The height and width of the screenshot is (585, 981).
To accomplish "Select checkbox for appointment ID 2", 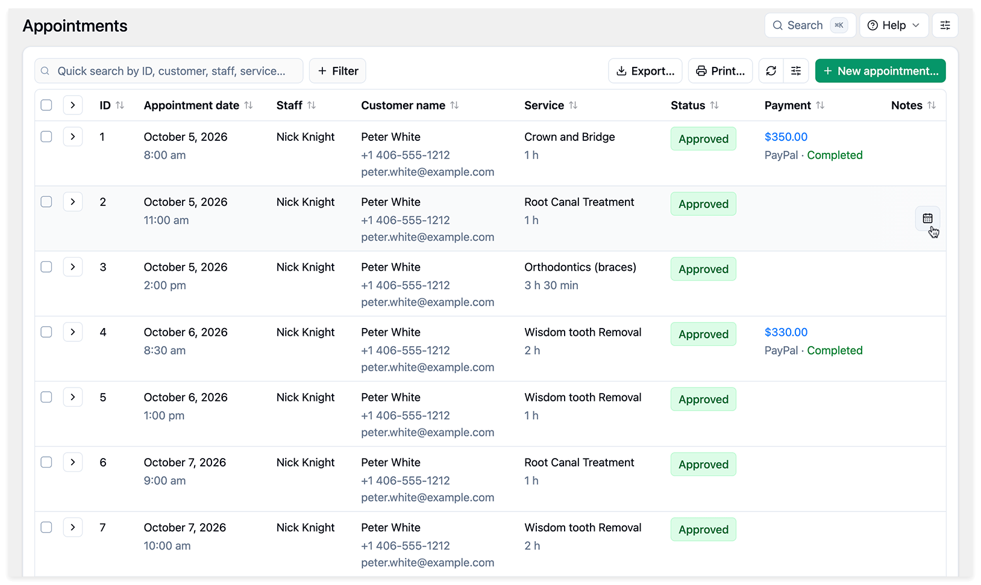I will 46,202.
